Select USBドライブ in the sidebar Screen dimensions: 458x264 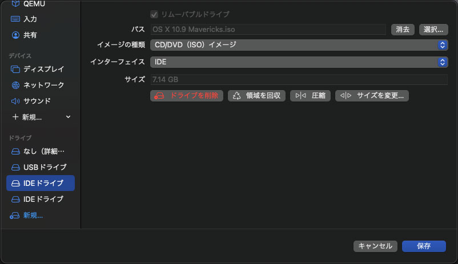click(41, 168)
